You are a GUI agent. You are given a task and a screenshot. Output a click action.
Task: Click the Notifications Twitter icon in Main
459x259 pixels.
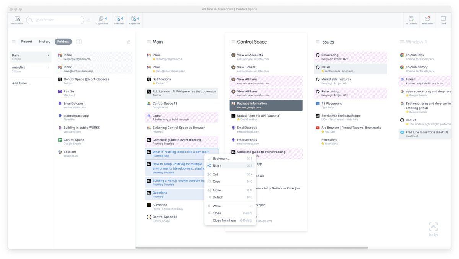coord(149,79)
